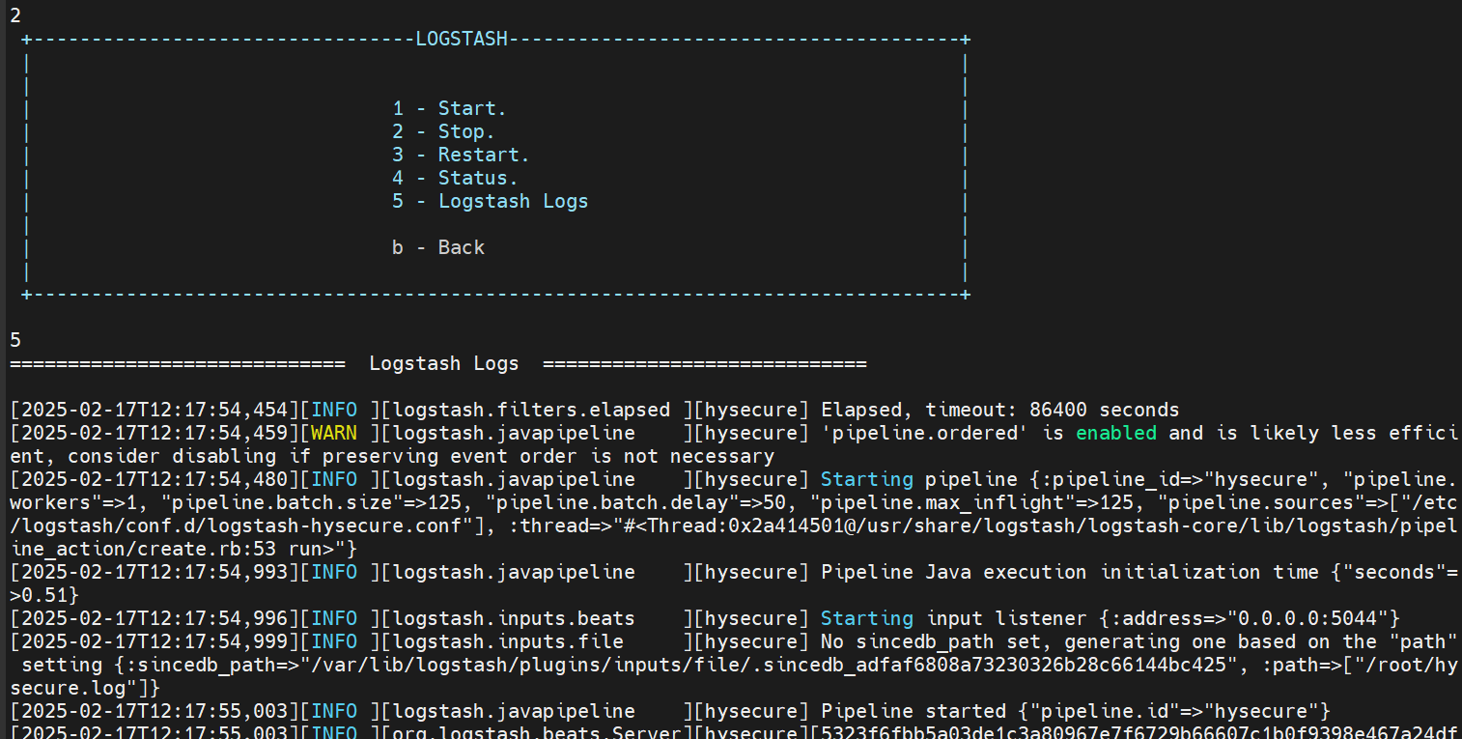Click the '5 - Logstash Logs' entry

point(490,201)
